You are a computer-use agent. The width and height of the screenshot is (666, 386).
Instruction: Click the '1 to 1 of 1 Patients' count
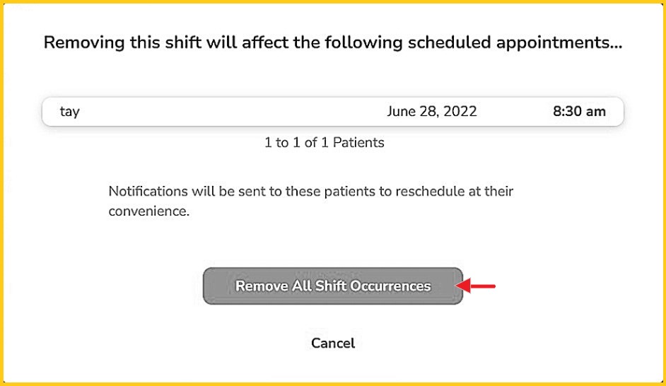point(324,143)
